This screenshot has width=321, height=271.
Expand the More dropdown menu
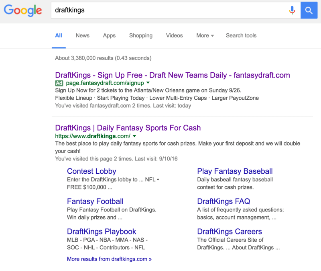coord(205,35)
